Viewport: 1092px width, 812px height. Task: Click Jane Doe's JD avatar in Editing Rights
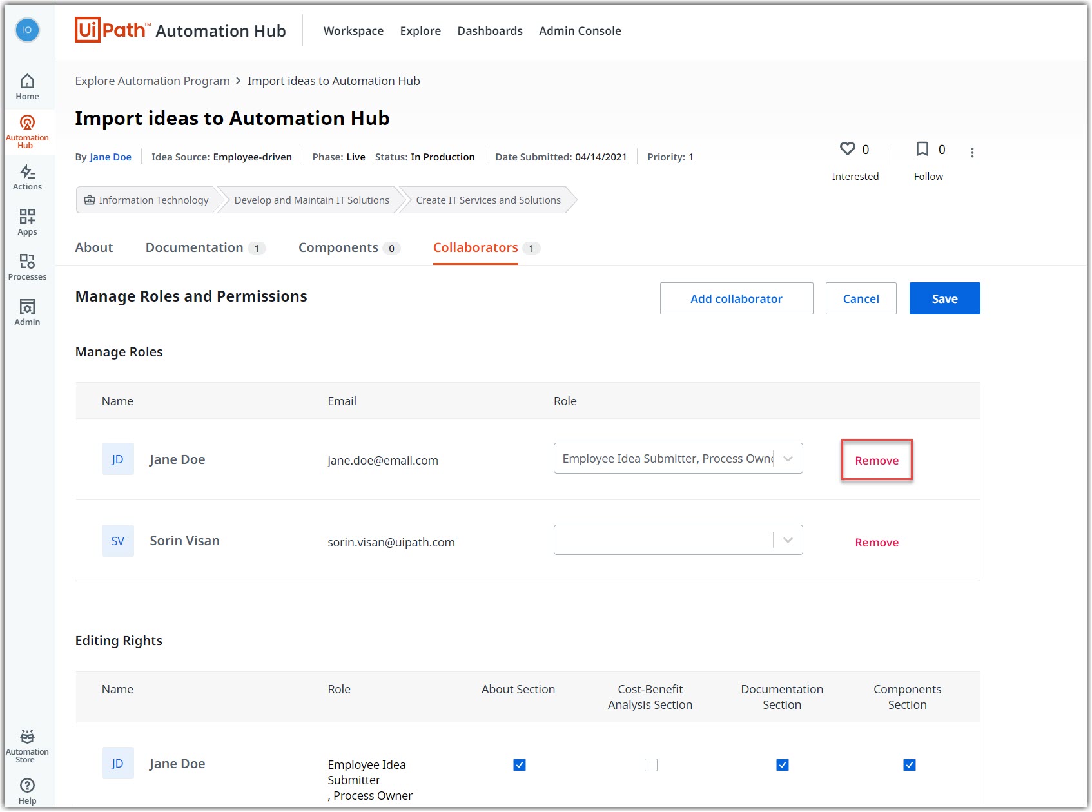pos(118,763)
